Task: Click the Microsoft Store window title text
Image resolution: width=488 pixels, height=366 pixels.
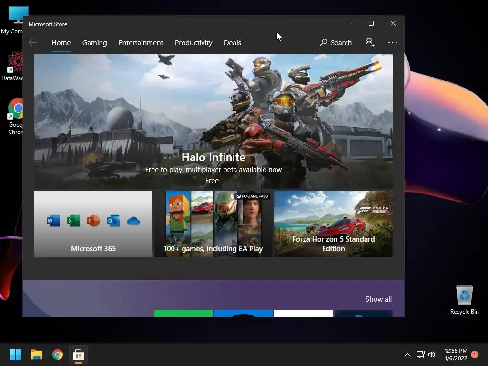Action: coord(48,24)
